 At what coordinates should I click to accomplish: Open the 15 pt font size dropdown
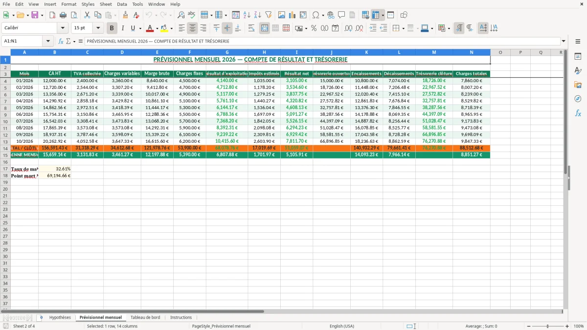click(98, 28)
